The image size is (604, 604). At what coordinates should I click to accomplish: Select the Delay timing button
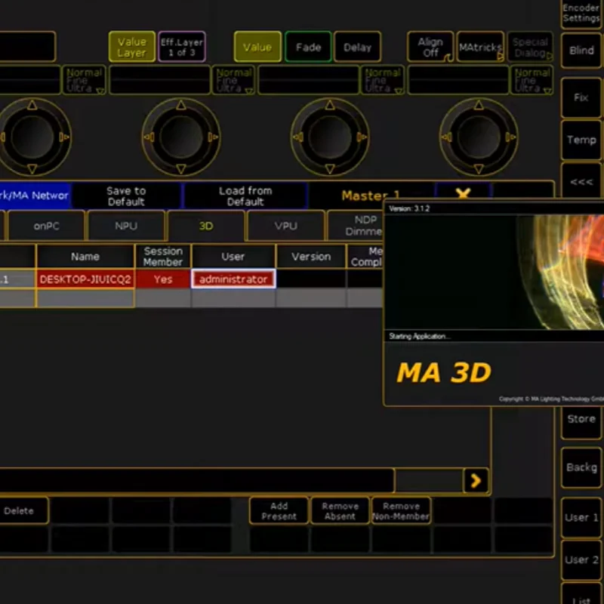point(357,47)
